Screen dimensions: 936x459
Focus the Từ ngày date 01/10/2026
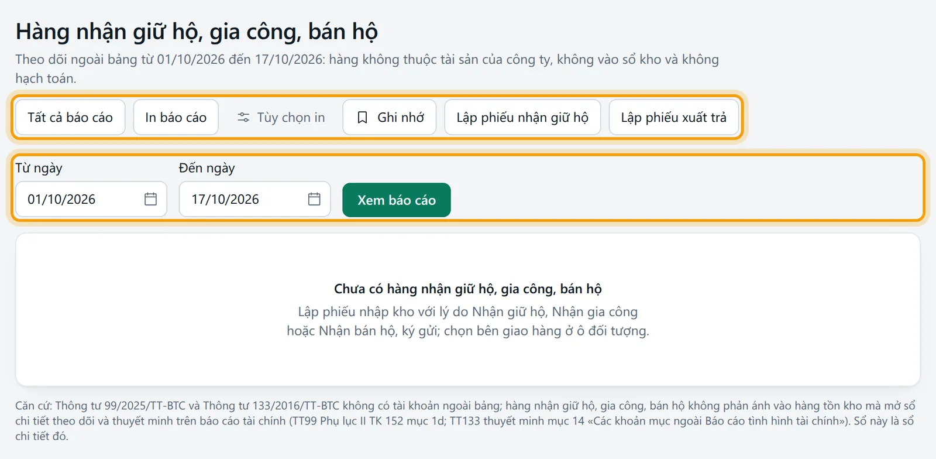pyautogui.click(x=91, y=199)
